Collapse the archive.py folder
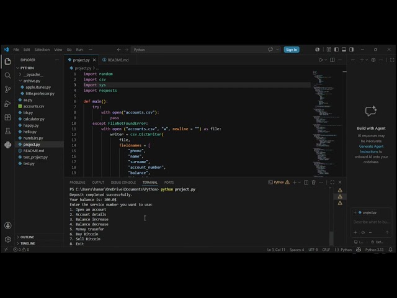 point(32,81)
